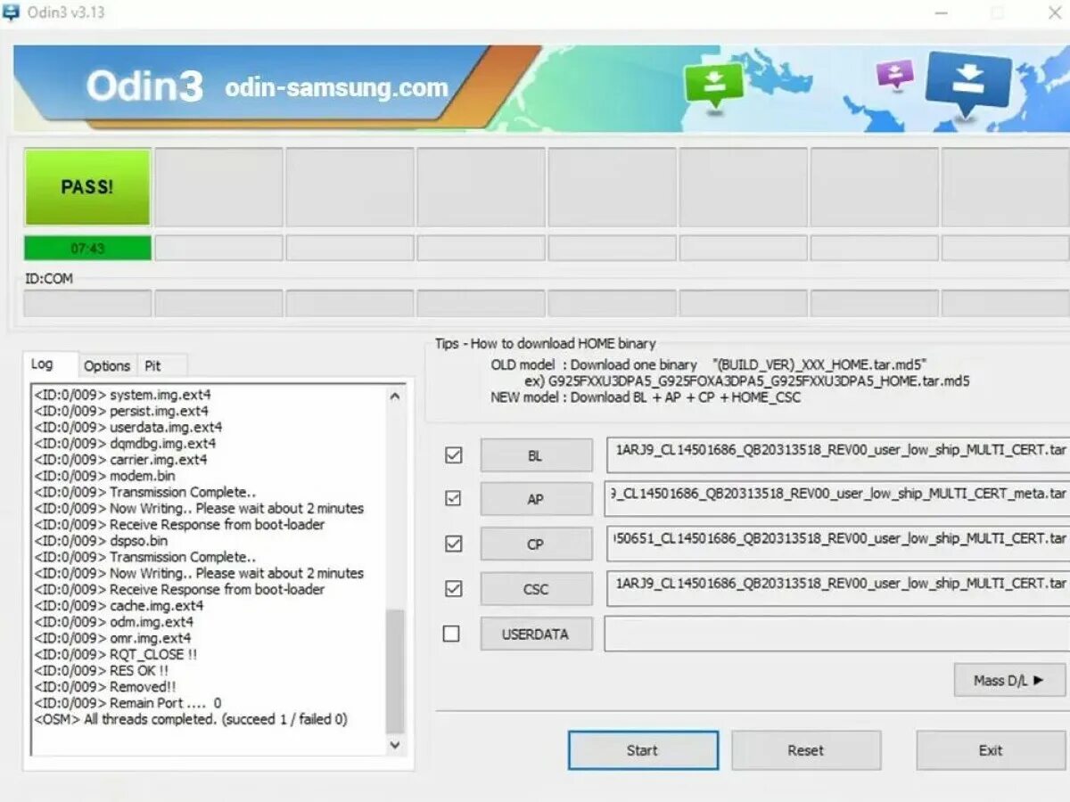Switch to the Log tab

click(x=42, y=364)
